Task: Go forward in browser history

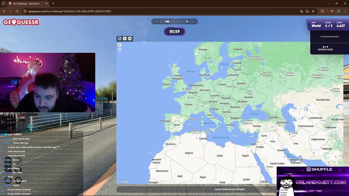Action: point(10,11)
